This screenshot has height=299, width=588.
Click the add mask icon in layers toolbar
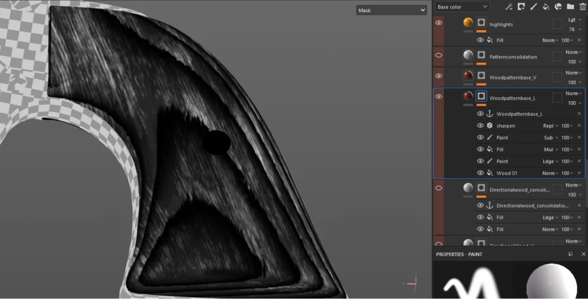click(x=522, y=6)
